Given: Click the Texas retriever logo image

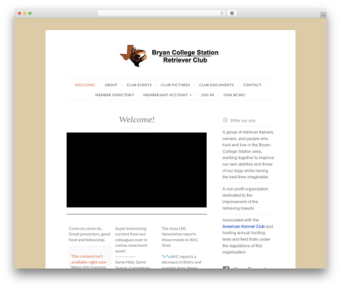Looking at the screenshot, I should [133, 56].
